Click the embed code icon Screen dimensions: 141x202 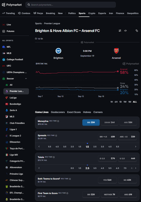126,31
